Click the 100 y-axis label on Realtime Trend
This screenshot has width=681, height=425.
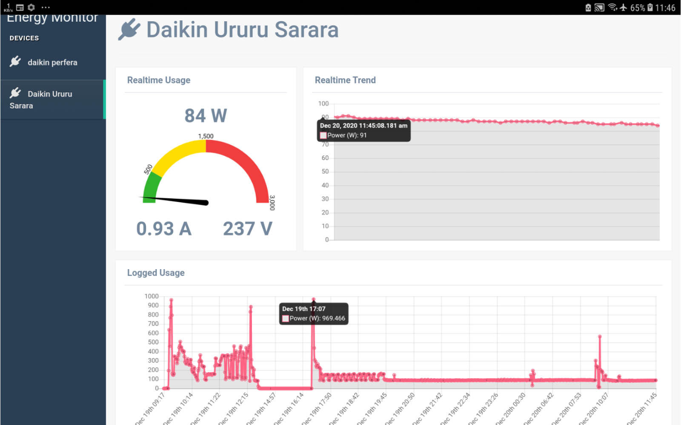[x=323, y=103]
